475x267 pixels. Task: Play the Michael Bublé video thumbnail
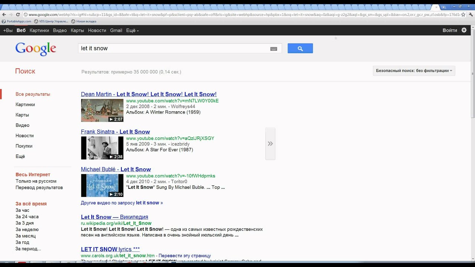(x=102, y=185)
